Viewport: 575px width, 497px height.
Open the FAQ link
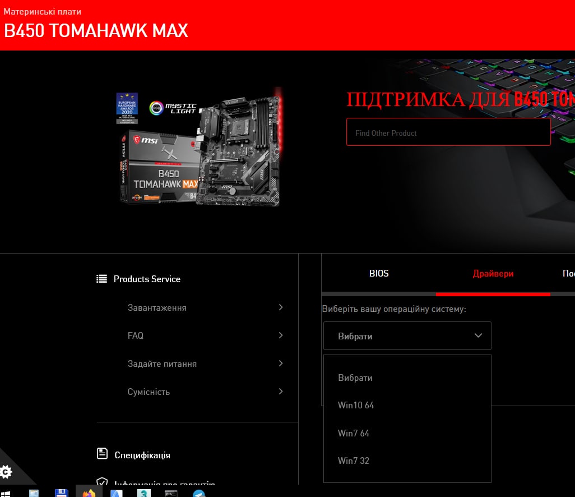tap(135, 335)
